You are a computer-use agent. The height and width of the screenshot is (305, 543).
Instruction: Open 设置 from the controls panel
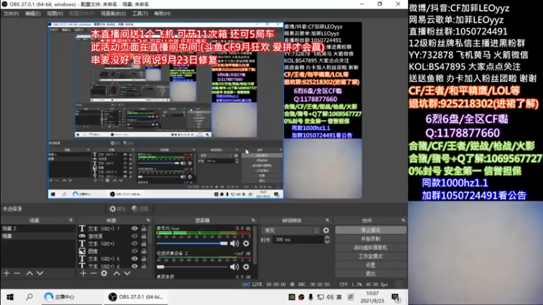371,265
